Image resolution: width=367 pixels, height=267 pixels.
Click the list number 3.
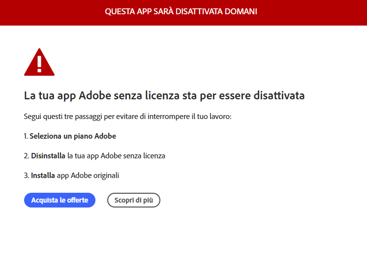pos(26,175)
